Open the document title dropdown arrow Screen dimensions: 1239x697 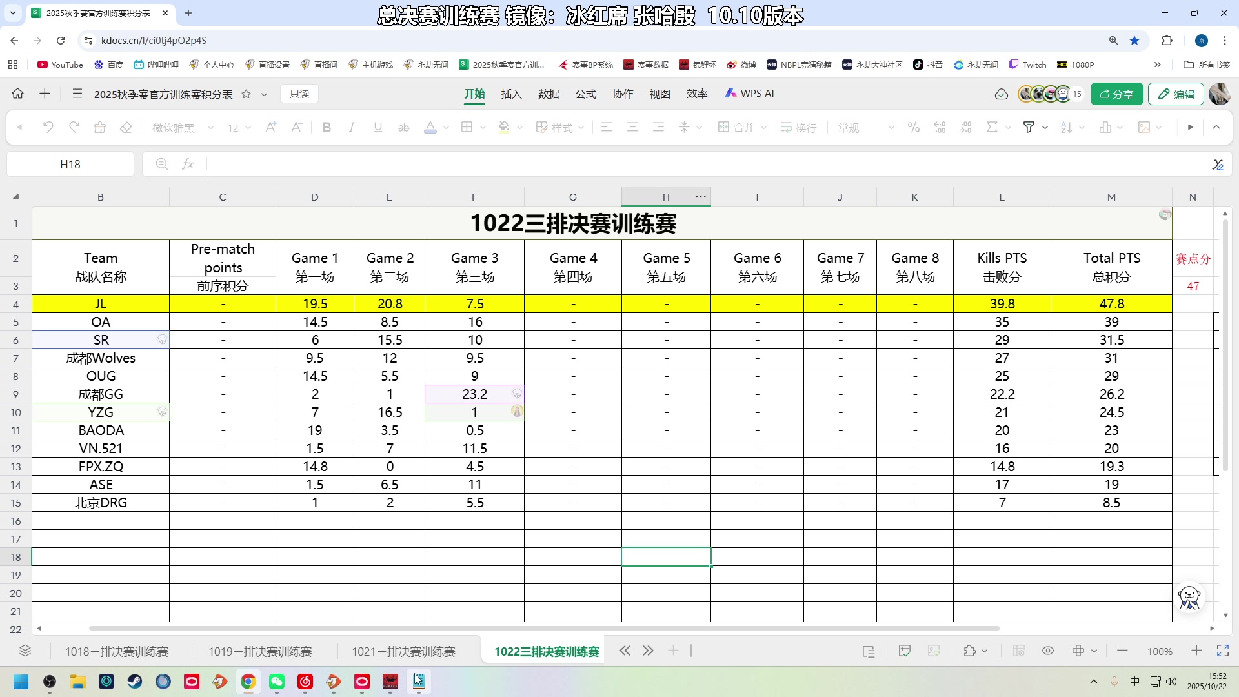click(x=265, y=94)
